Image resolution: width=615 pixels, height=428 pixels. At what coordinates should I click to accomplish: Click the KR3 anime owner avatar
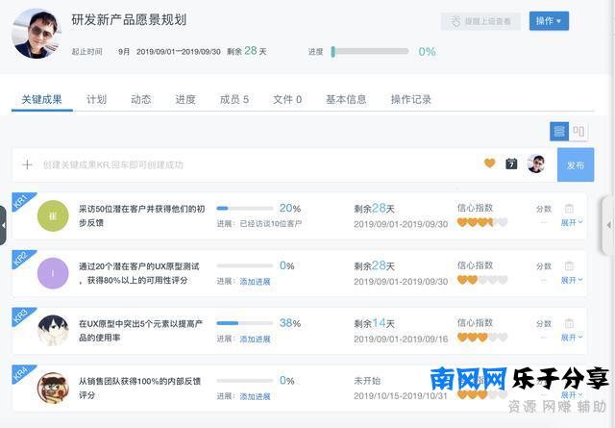(53, 331)
